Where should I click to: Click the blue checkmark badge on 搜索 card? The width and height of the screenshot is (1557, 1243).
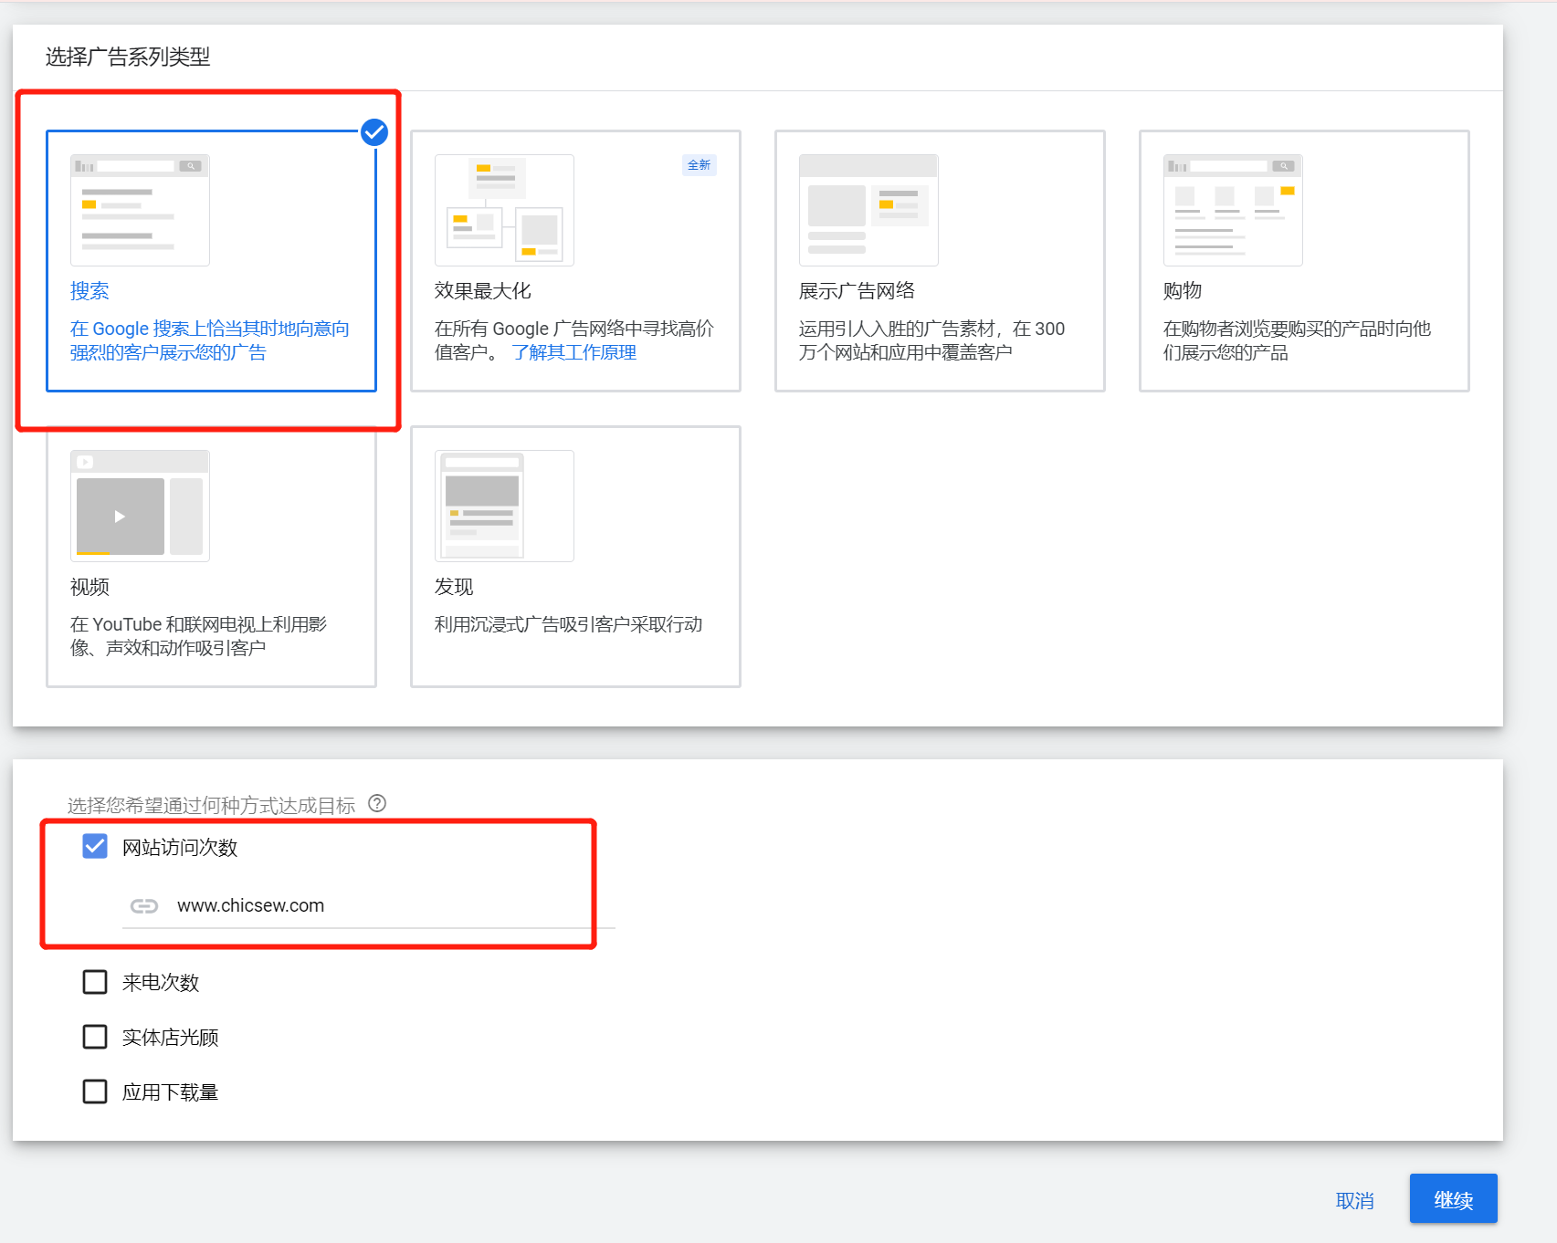[x=373, y=132]
